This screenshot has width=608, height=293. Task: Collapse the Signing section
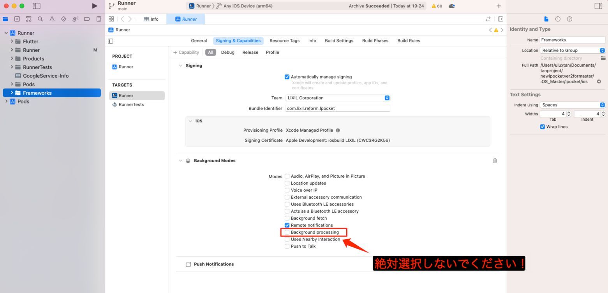pyautogui.click(x=180, y=65)
